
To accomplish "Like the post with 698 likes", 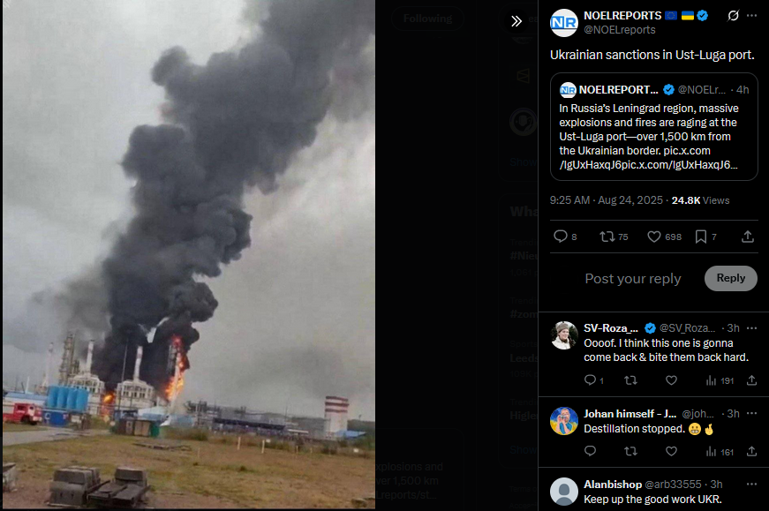I will (665, 237).
